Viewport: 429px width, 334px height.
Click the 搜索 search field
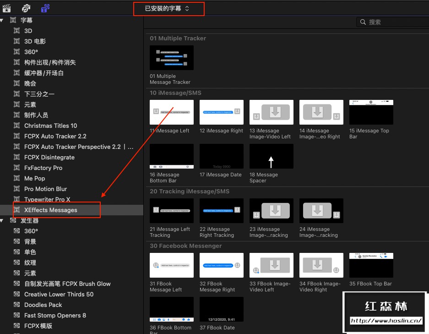(x=393, y=22)
